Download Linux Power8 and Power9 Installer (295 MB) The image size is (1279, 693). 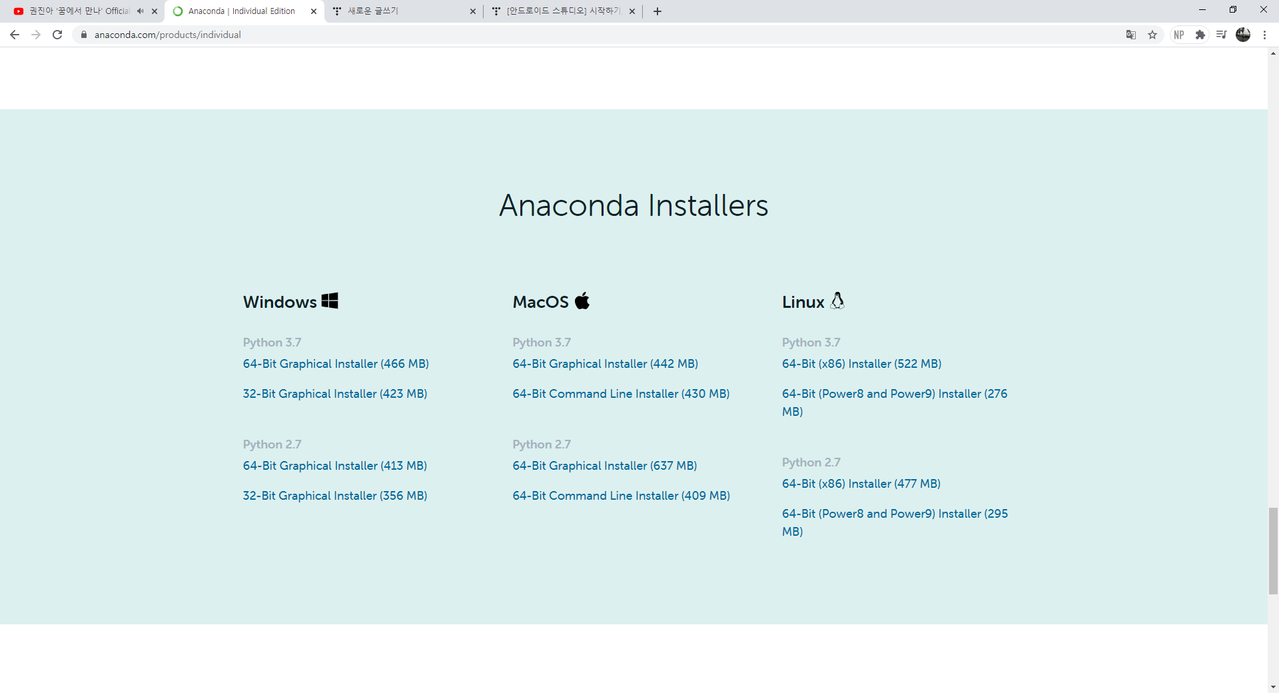coord(895,522)
